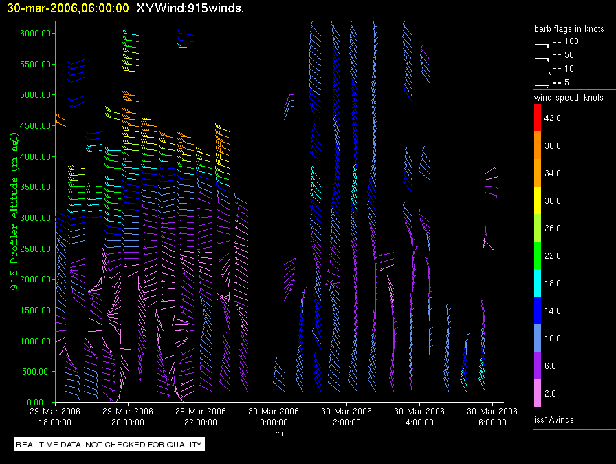
Task: Choose the pink segment at the color bar bottom
Action: coord(538,393)
